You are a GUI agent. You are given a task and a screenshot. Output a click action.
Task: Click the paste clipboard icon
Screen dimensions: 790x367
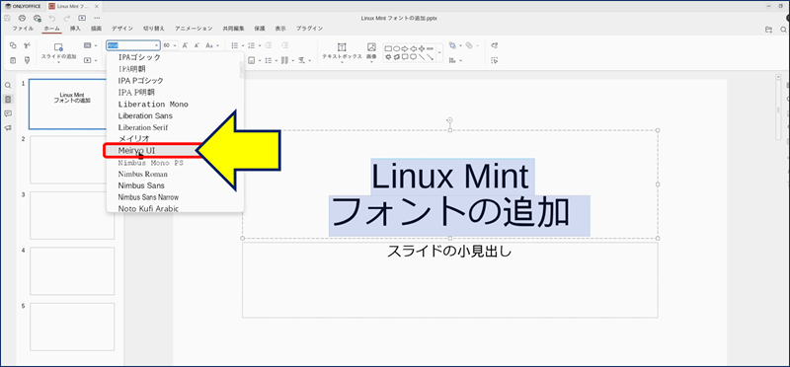13,60
